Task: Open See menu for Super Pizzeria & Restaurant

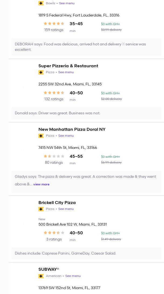Action: tap(66, 72)
